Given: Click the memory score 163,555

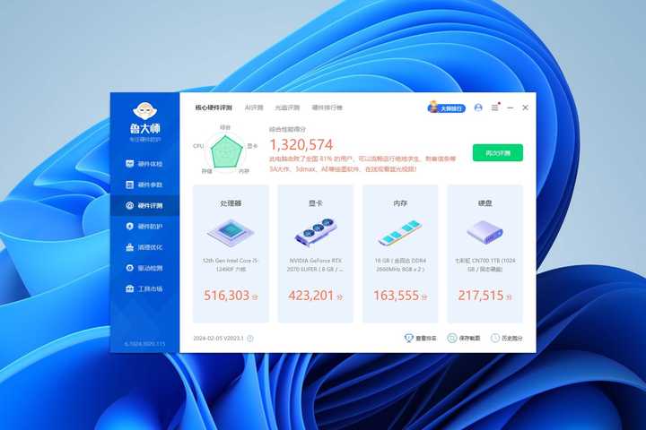Looking at the screenshot, I should 396,296.
